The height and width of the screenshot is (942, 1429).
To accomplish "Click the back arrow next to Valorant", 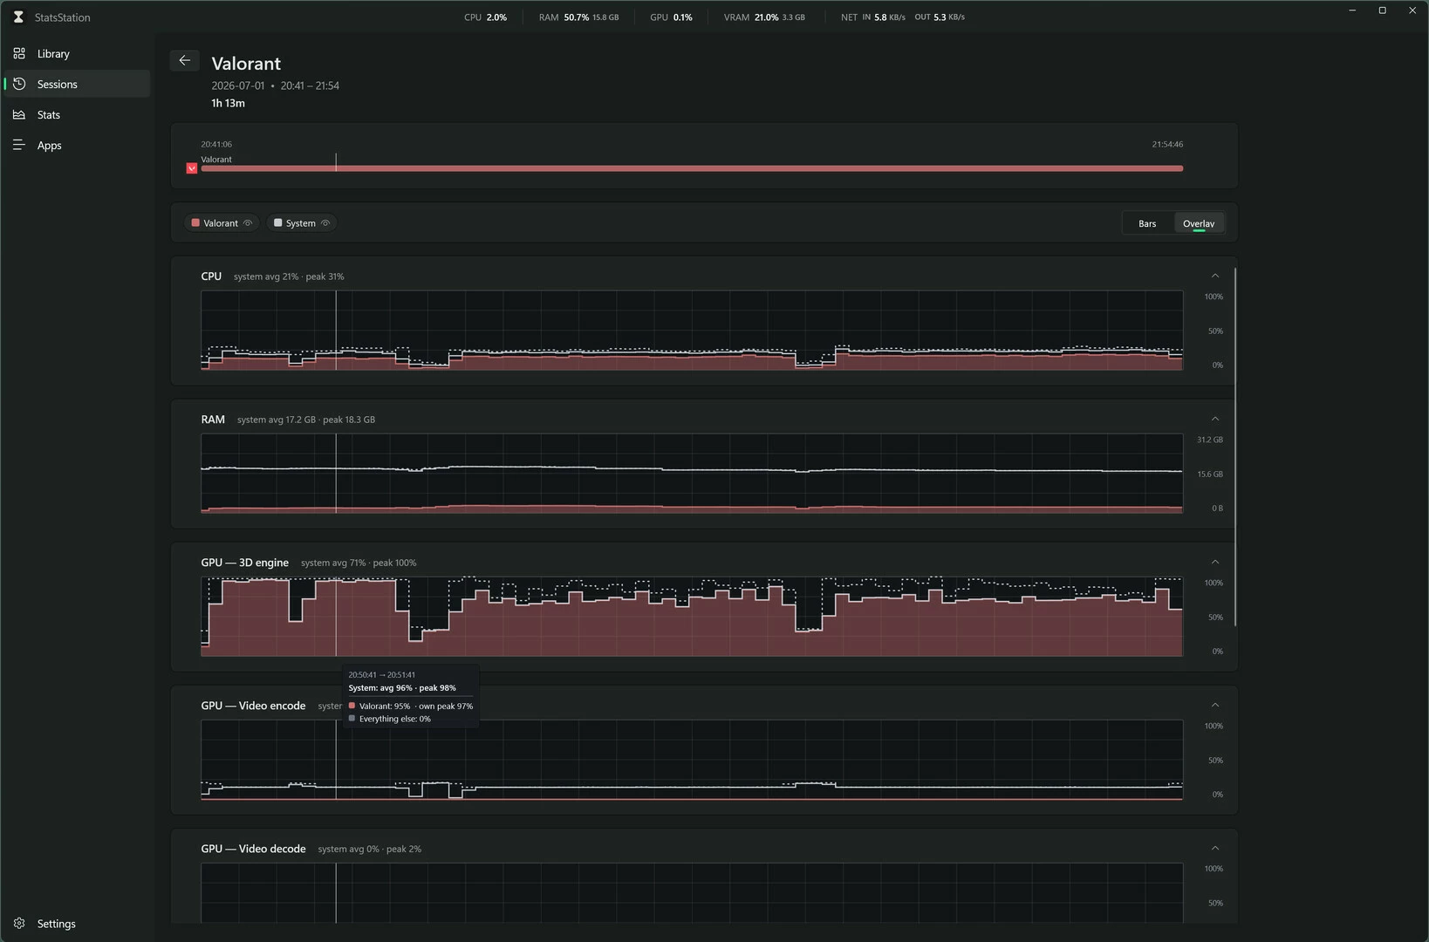I will (184, 60).
